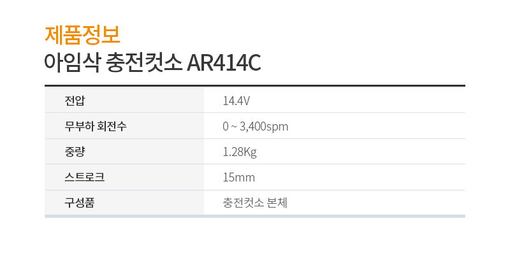Click the empty cell area right of 15mm

pyautogui.click(x=360, y=178)
